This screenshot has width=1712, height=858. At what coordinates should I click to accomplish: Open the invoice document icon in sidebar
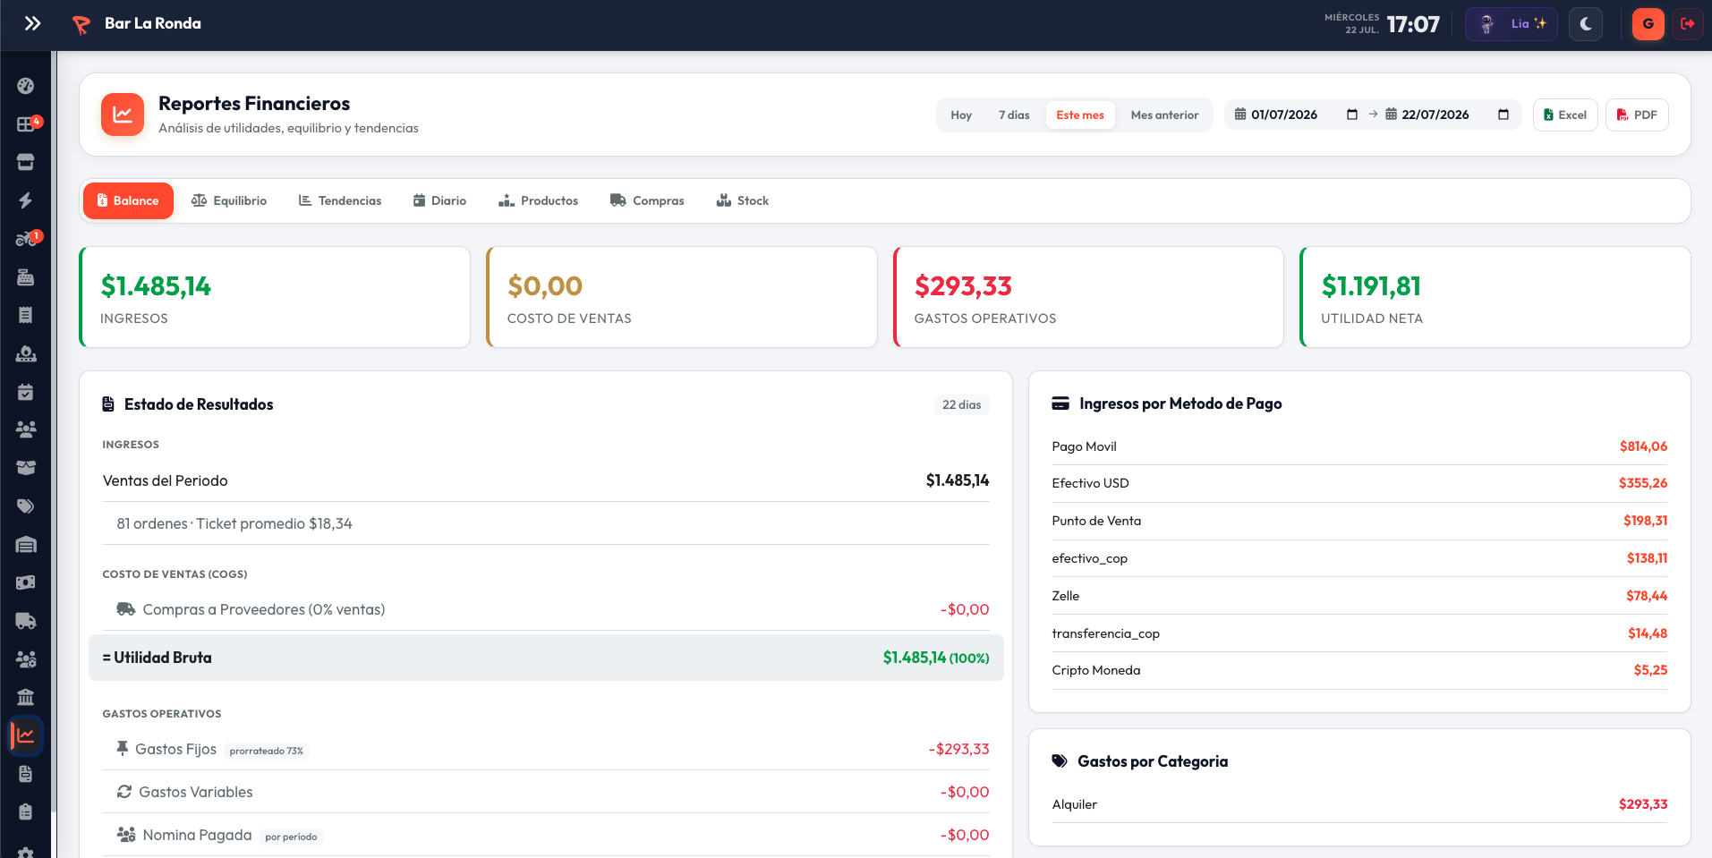(x=26, y=774)
